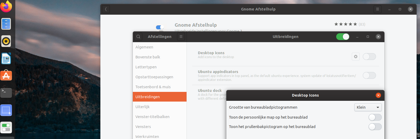Close the Gnome Tweaks window
This screenshot has width=420, height=139.
378,37
